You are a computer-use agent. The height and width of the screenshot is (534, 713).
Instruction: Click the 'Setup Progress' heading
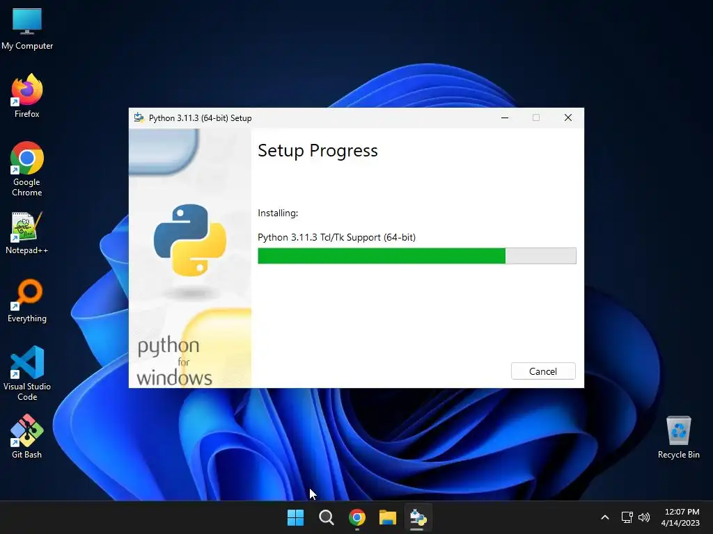click(318, 151)
